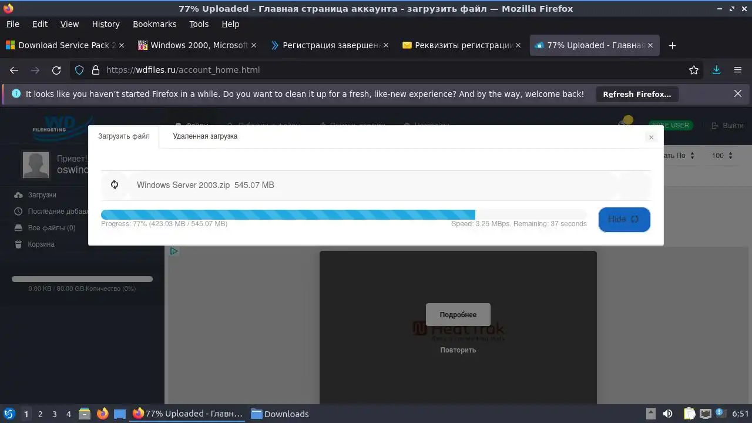Screen dimensions: 752x423
Task: Open a new browser tab
Action: point(673,45)
